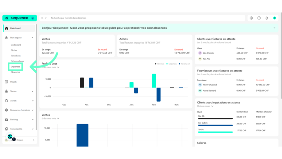Collapse the guide banner chevron
Screen dimensions: 282x159
point(275,28)
